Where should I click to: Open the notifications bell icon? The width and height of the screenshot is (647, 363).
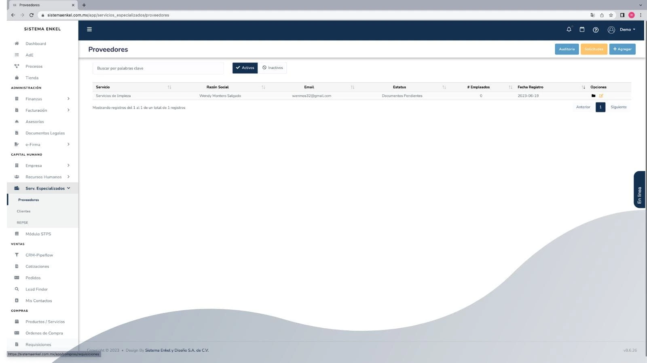(x=569, y=29)
